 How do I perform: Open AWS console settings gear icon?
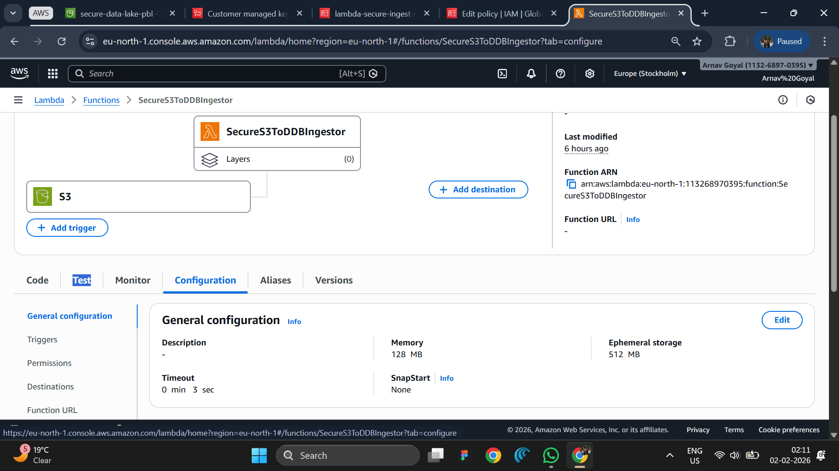pyautogui.click(x=589, y=74)
